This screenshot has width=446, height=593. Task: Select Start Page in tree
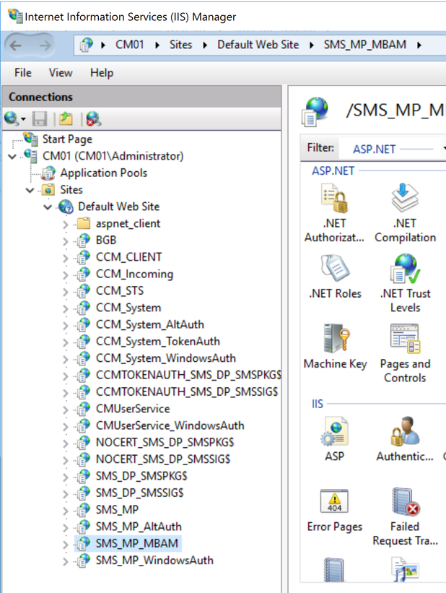tap(67, 139)
